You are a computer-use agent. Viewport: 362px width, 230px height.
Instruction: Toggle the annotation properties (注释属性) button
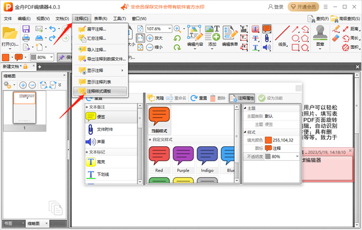point(242,98)
